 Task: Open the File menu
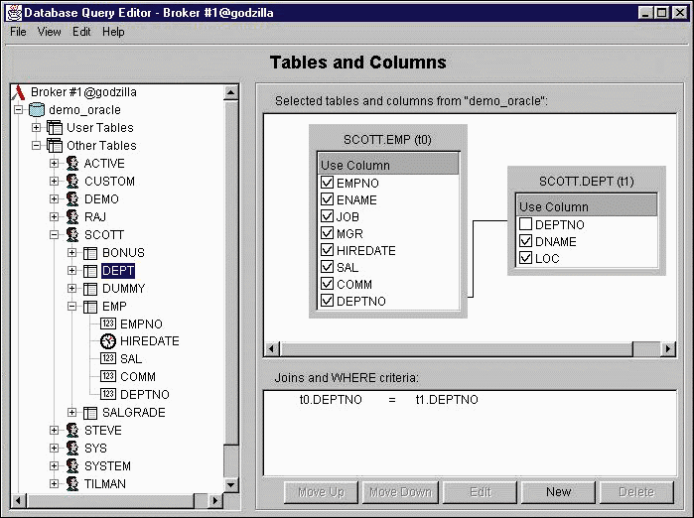tap(18, 32)
